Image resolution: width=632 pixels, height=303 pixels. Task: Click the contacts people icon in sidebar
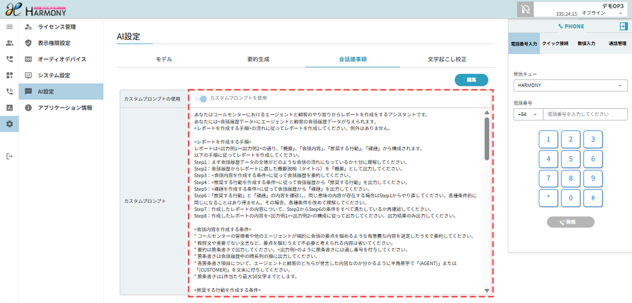(x=9, y=43)
